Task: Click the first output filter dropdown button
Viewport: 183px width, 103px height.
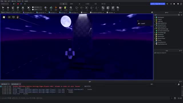Action: click(x=5, y=84)
